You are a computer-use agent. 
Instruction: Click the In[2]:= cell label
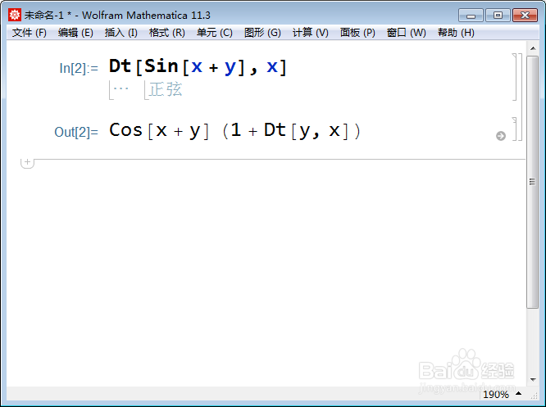(79, 68)
